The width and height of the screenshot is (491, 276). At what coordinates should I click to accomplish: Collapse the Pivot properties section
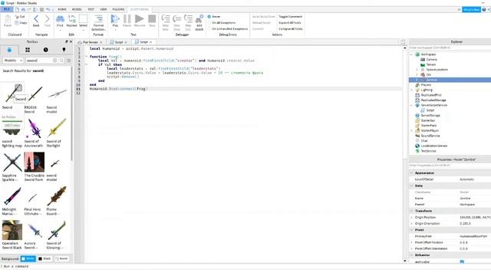point(411,230)
